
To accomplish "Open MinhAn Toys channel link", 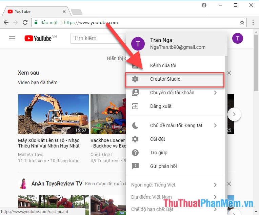I will [x=31, y=154].
